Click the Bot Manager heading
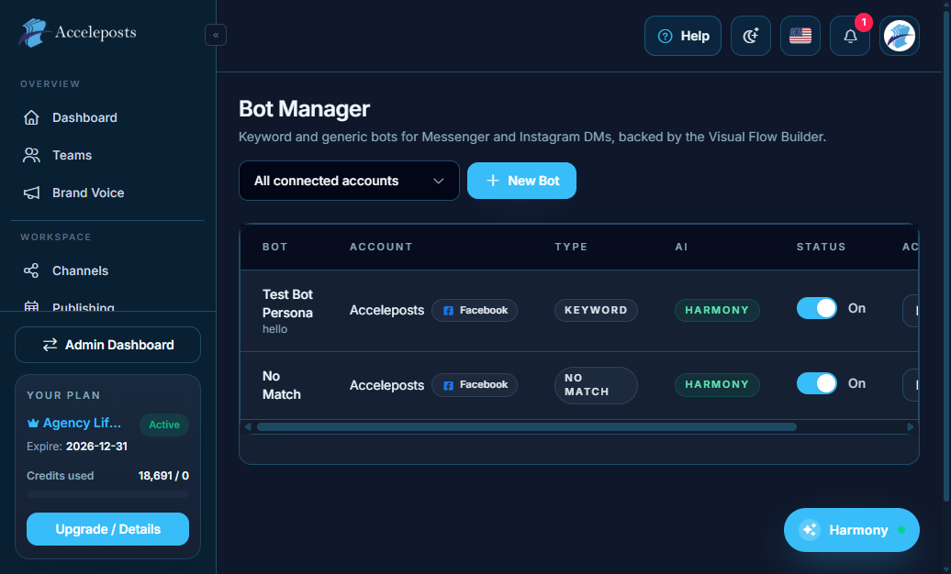Screen dimensions: 951x574 [304, 109]
